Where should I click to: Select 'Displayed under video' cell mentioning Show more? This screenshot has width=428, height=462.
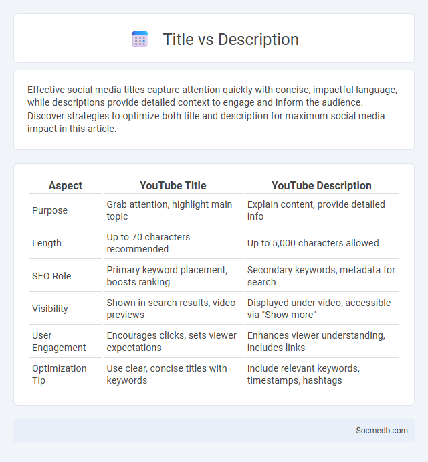[x=322, y=309]
